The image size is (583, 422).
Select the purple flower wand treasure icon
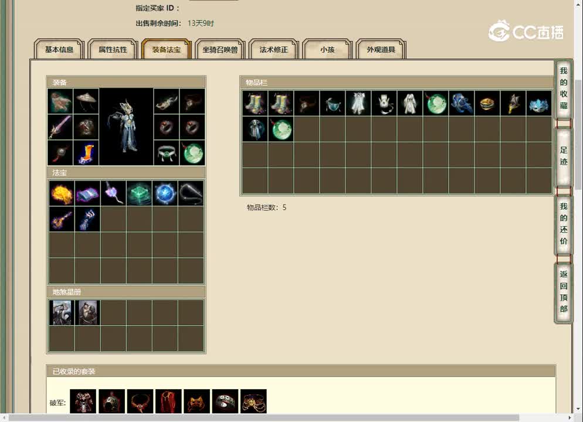[113, 193]
